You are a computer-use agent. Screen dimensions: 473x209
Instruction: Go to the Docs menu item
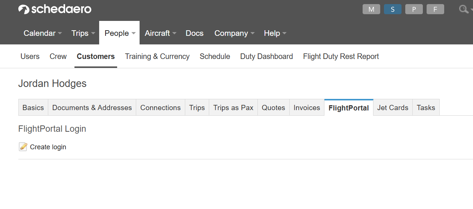tap(195, 33)
